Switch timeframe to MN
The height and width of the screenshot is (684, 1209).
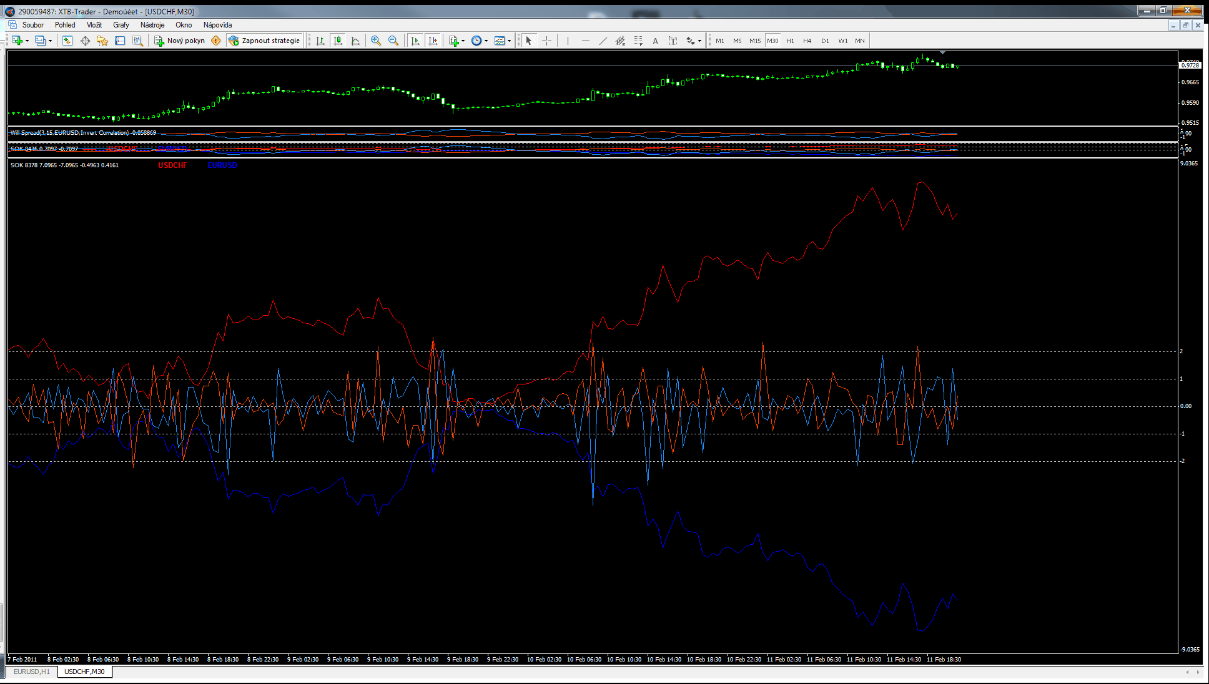tap(860, 41)
